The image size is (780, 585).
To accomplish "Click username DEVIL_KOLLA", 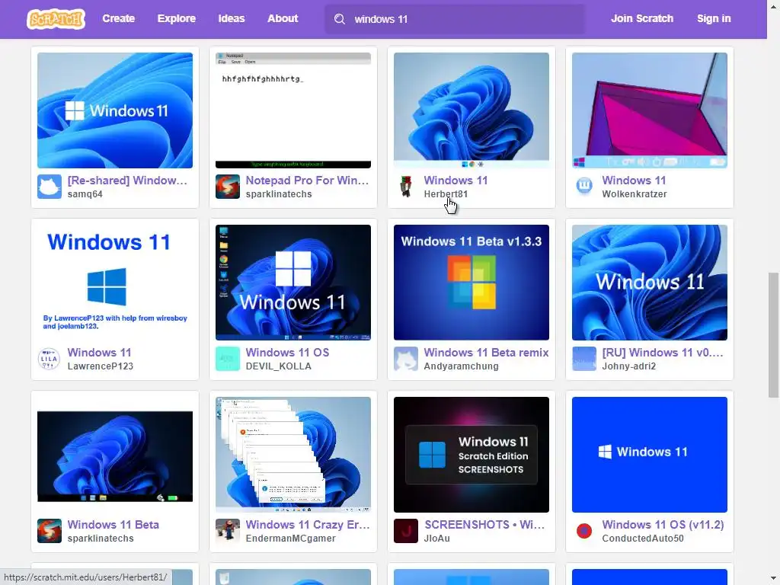I will [278, 366].
